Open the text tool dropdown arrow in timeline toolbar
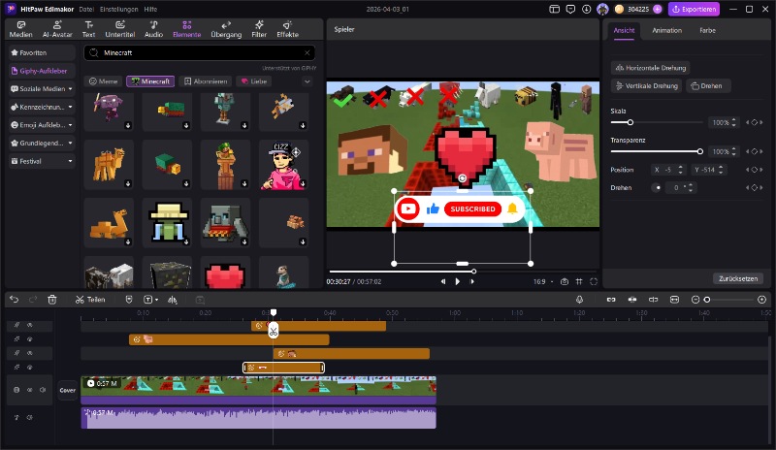776x450 pixels. [156, 300]
